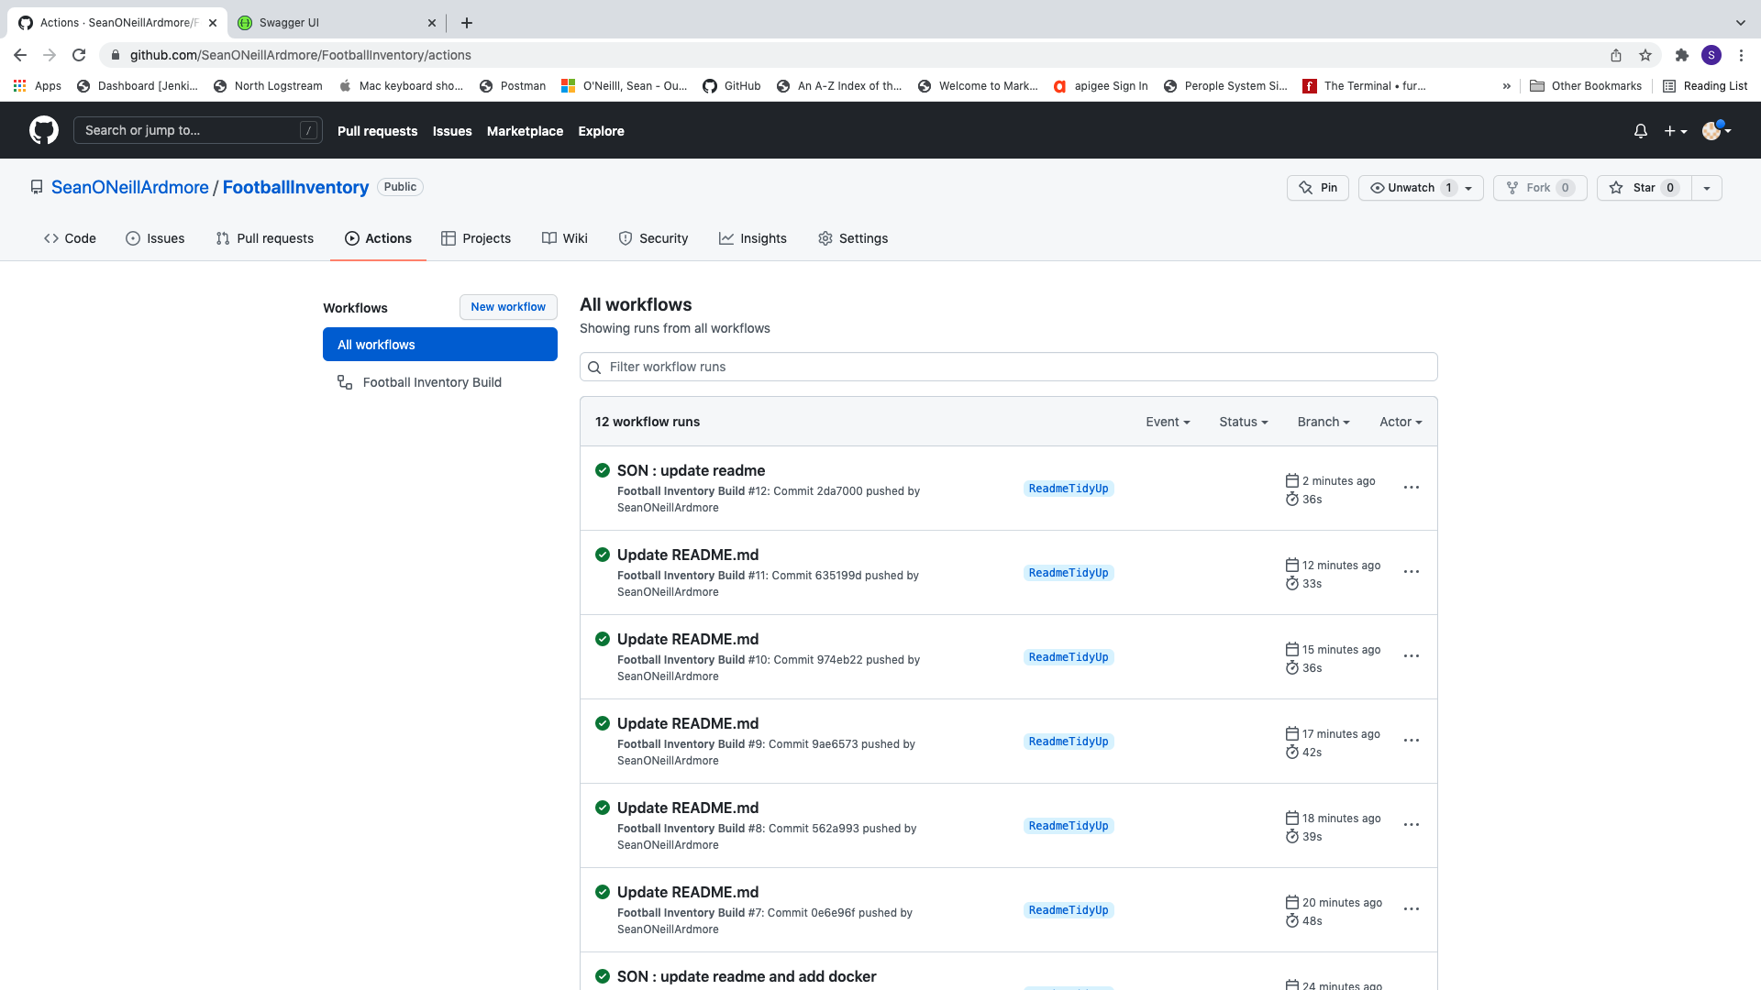Screen dimensions: 1761x990
Task: Bookmark this page with the star
Action: [1645, 55]
